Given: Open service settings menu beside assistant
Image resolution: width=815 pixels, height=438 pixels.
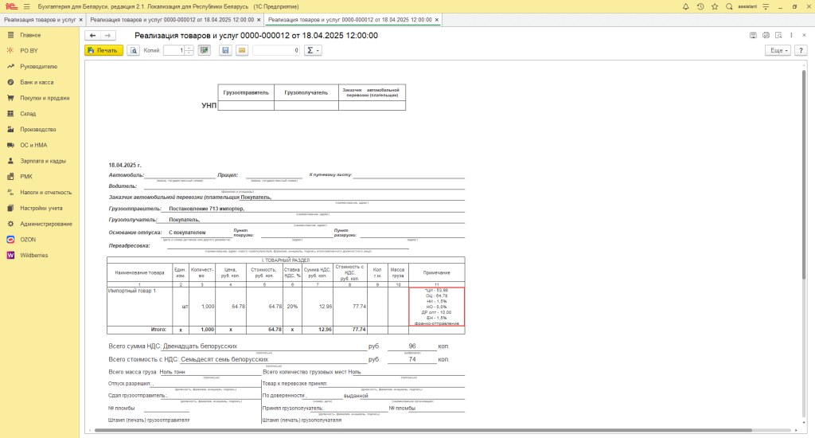Looking at the screenshot, I should 766,6.
